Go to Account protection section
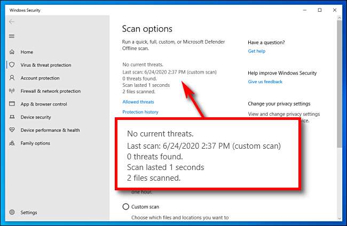 (40, 78)
